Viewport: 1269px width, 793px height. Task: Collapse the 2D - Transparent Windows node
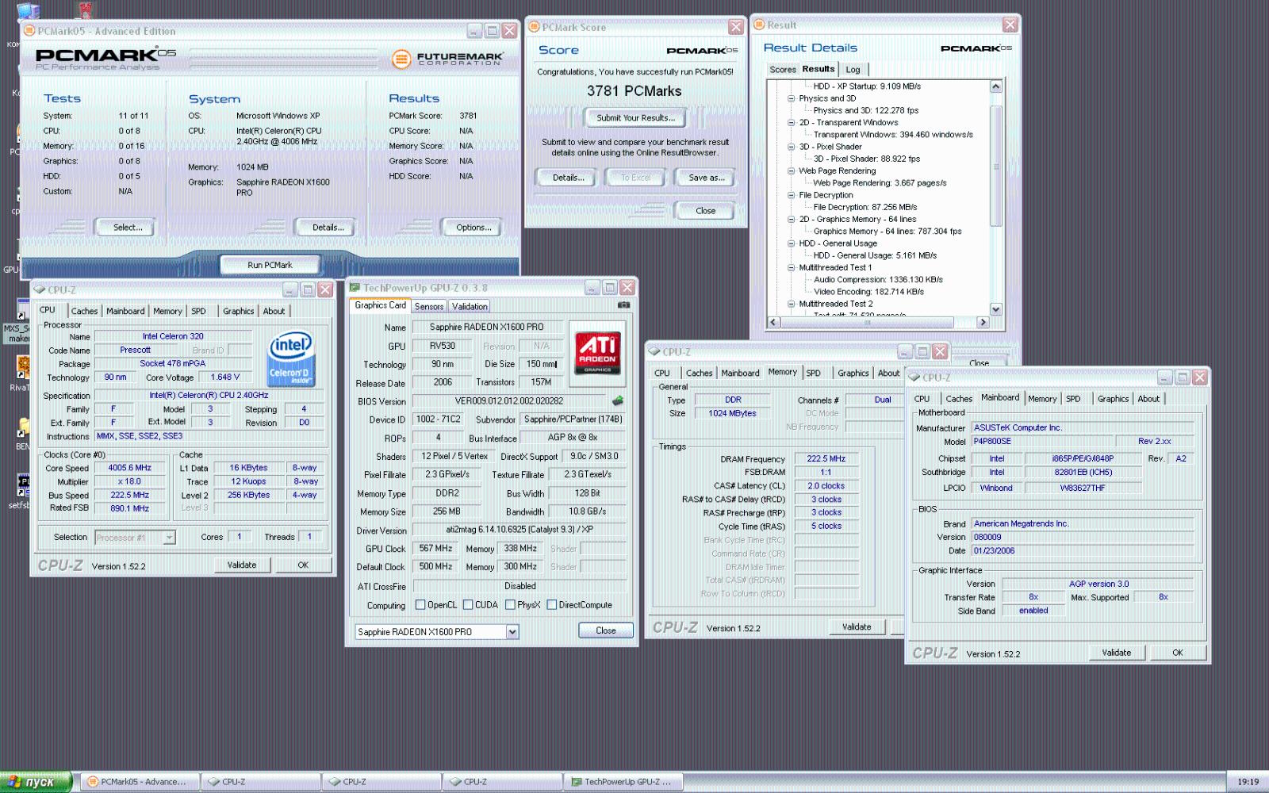(791, 123)
